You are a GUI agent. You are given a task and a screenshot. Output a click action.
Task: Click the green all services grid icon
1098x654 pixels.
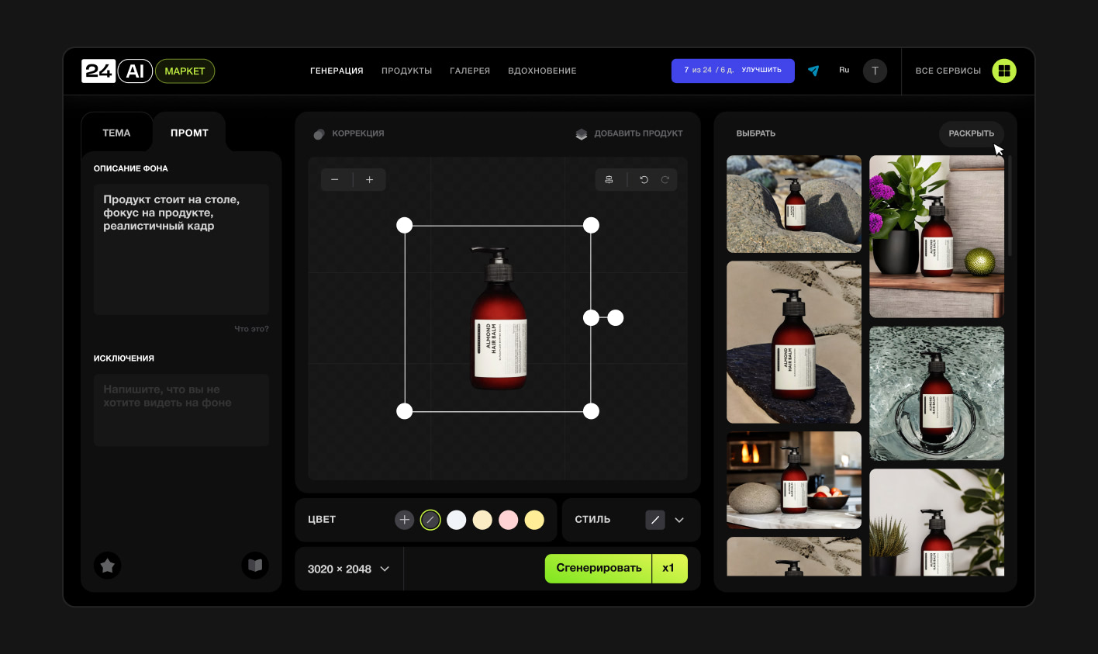1004,71
